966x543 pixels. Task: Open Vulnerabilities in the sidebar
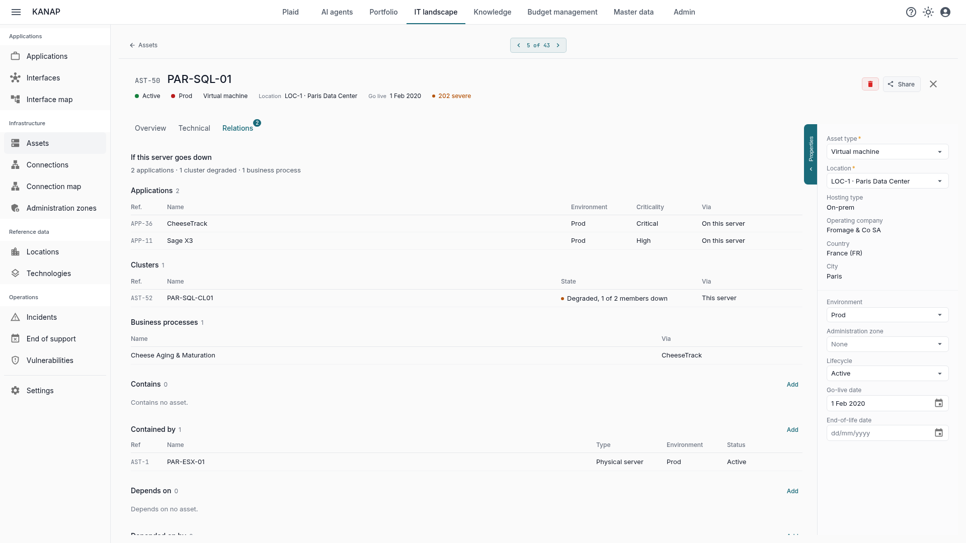(x=55, y=360)
